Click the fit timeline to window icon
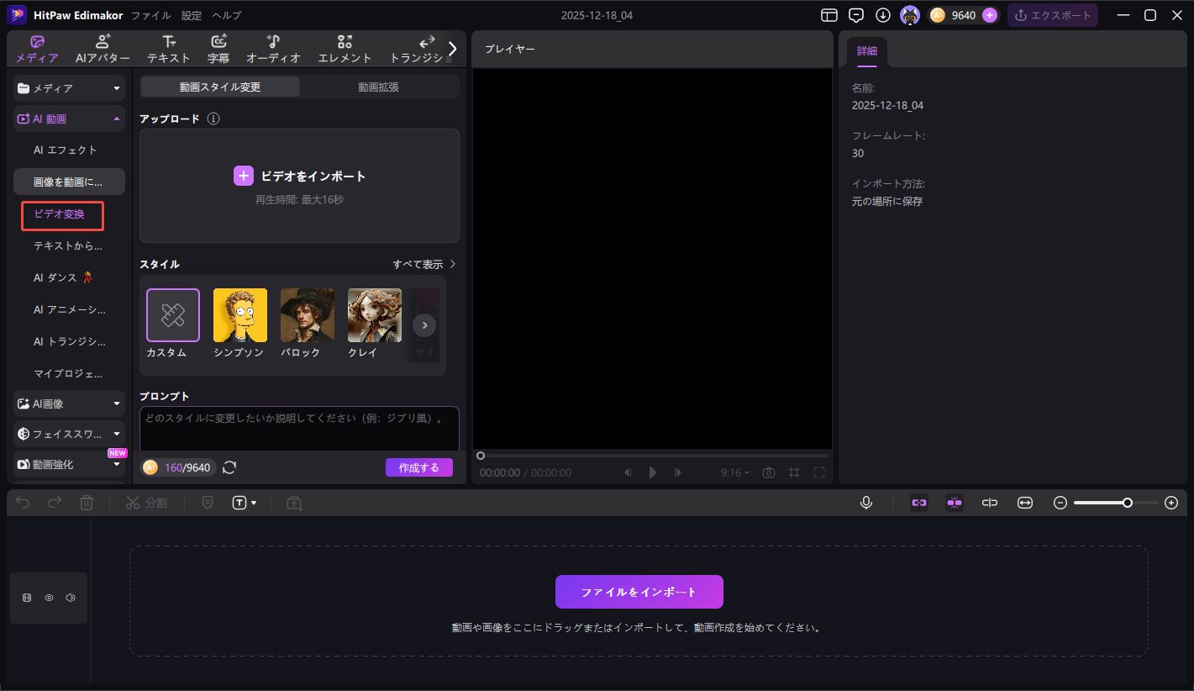1194x691 pixels. 1024,503
